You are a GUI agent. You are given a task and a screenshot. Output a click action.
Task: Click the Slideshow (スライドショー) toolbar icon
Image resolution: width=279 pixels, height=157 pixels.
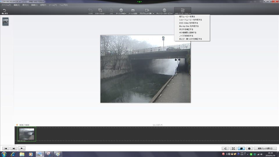pos(100,11)
